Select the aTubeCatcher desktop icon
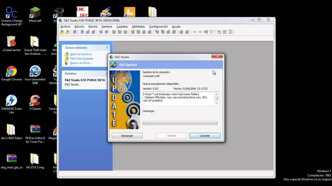This screenshot has height=186, width=332. coord(12,44)
